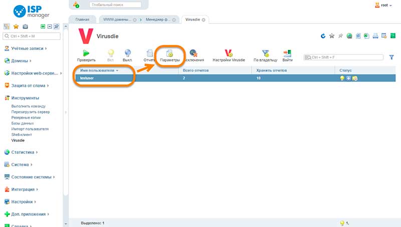This screenshot has width=401, height=227.
Task: Switch to the Главная tab
Action: point(82,19)
